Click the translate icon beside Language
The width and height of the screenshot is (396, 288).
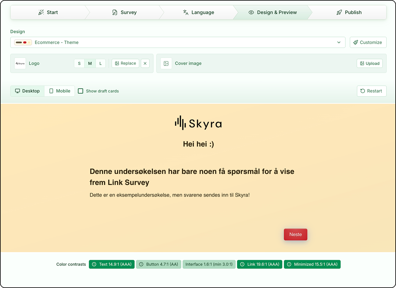click(186, 13)
